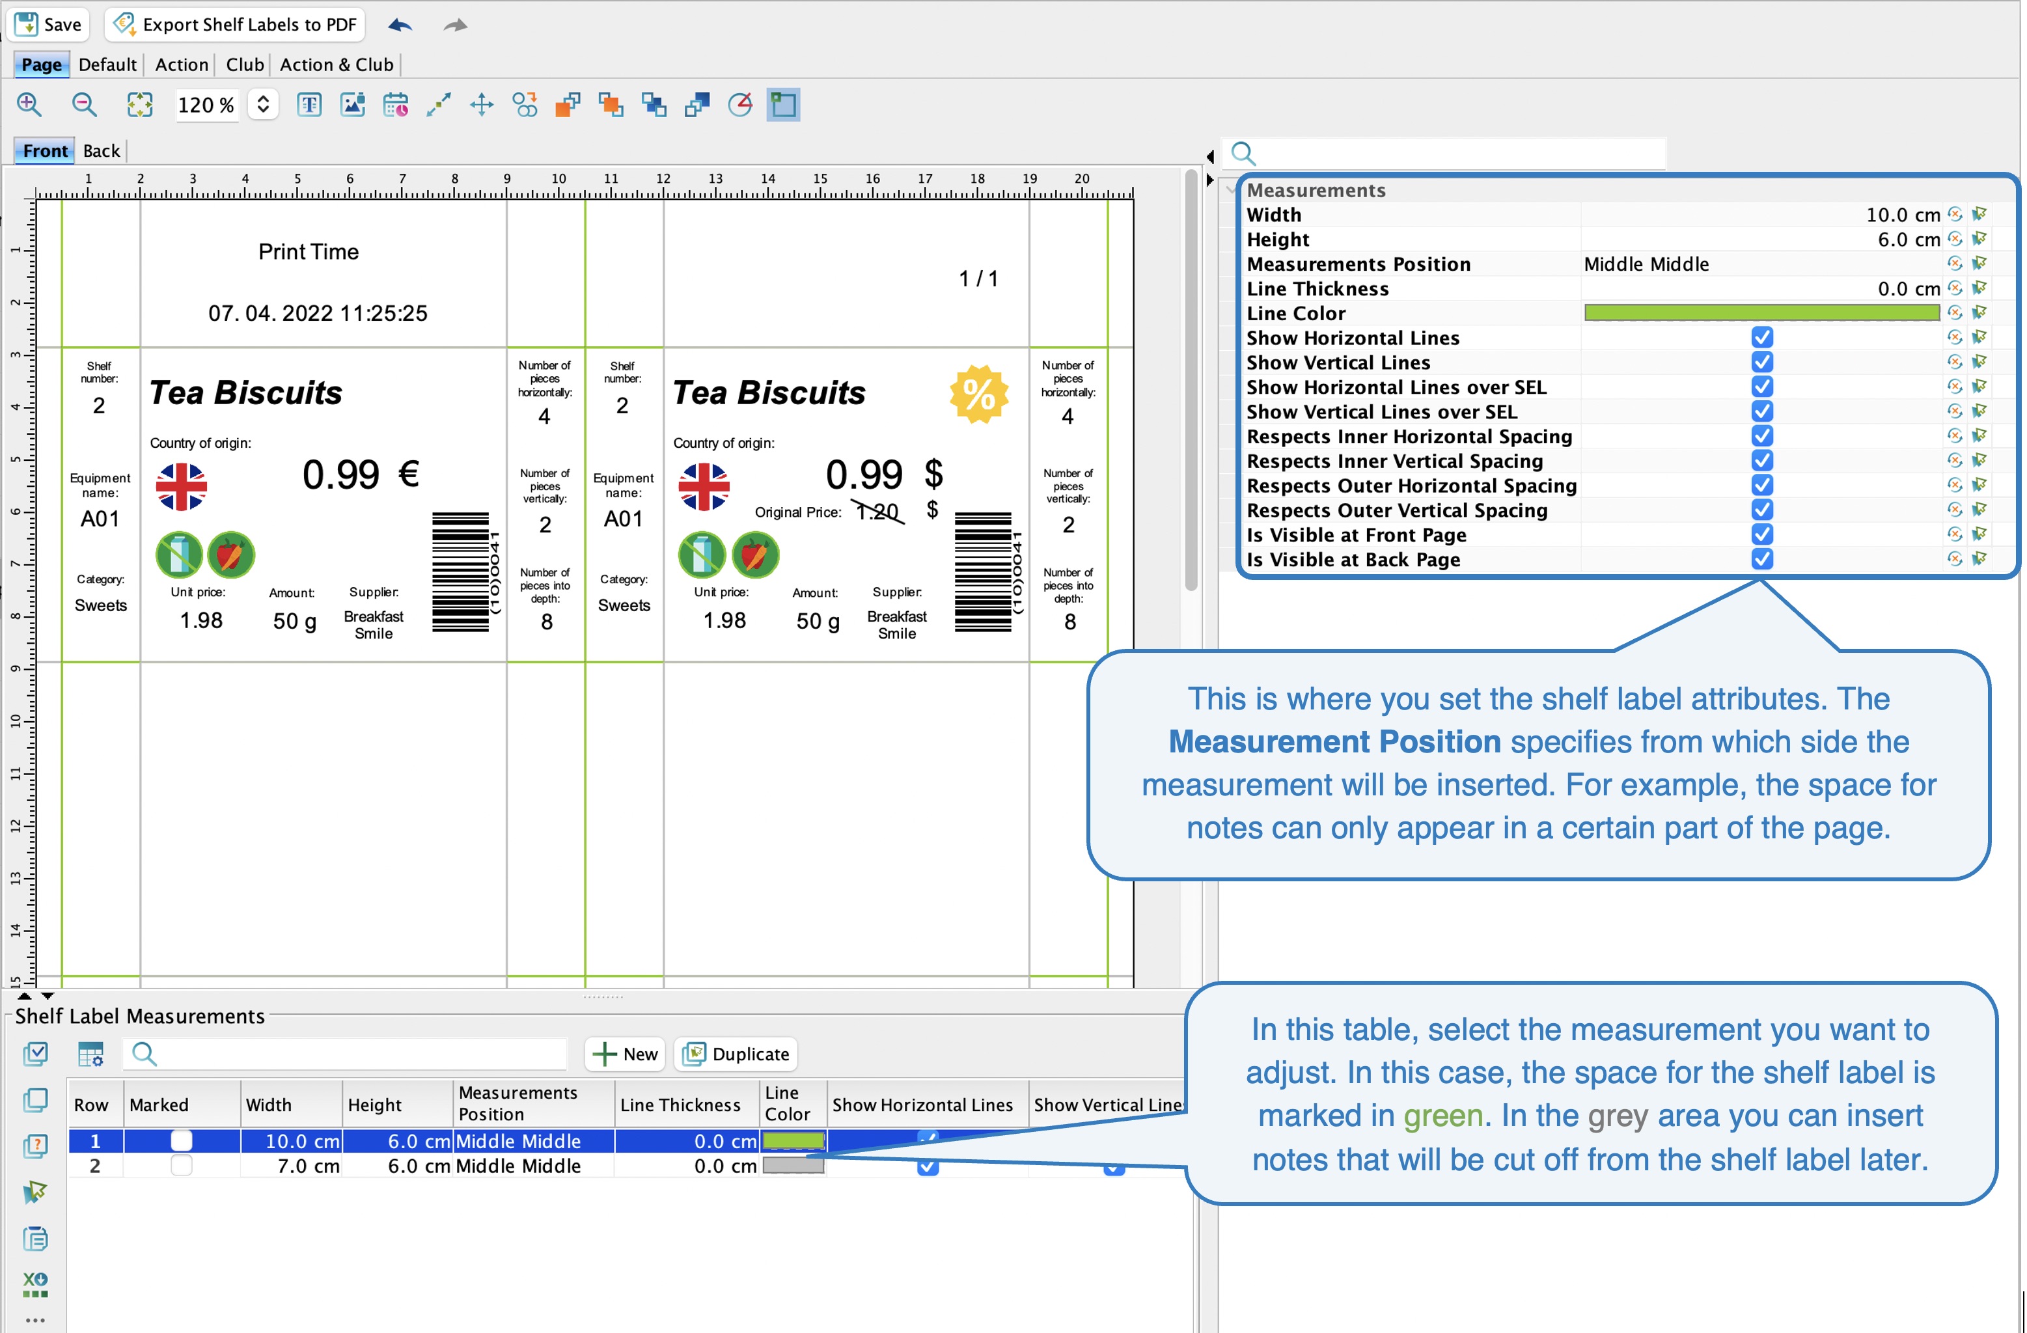The height and width of the screenshot is (1333, 2027).
Task: Toggle Respects Outer Horizontal Spacing checkbox
Action: click(1763, 486)
